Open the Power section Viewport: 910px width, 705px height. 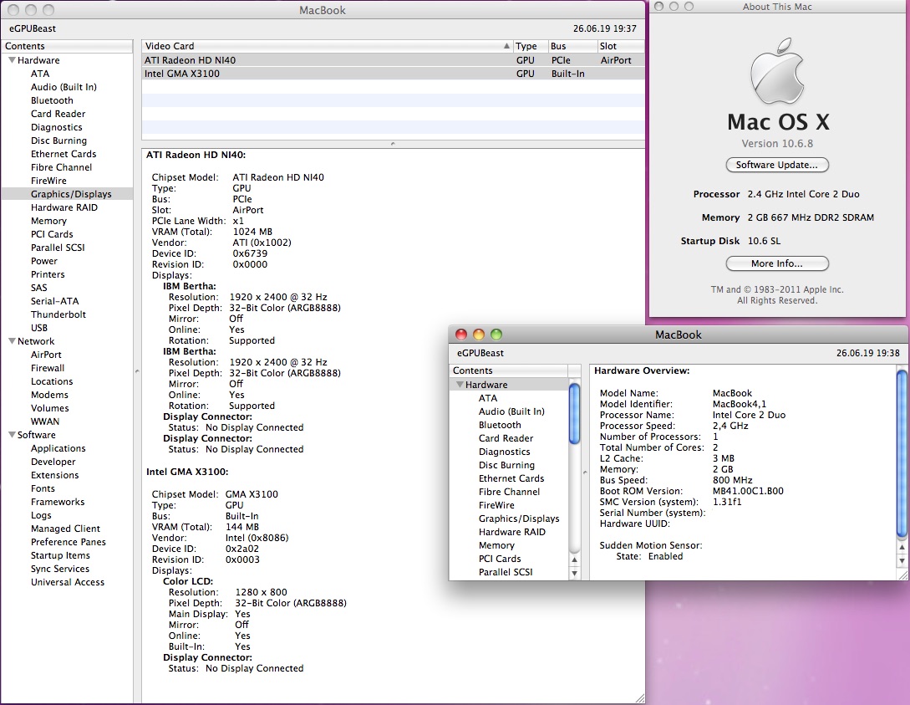pos(44,261)
